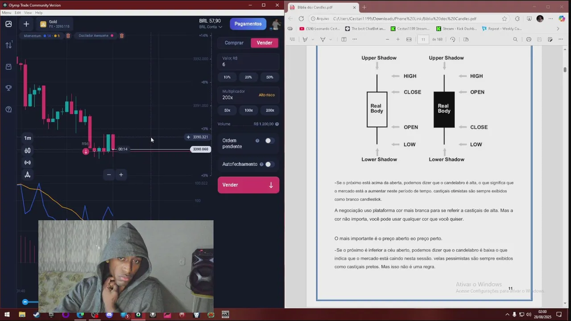The width and height of the screenshot is (571, 321).
Task: Add a new asset tab with plus
Action: click(x=26, y=24)
